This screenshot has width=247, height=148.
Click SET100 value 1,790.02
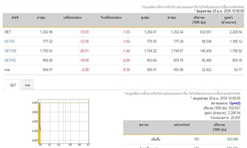[236, 51]
